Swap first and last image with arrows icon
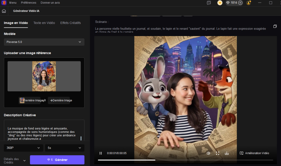This screenshot has width=281, height=166. (x=44, y=100)
